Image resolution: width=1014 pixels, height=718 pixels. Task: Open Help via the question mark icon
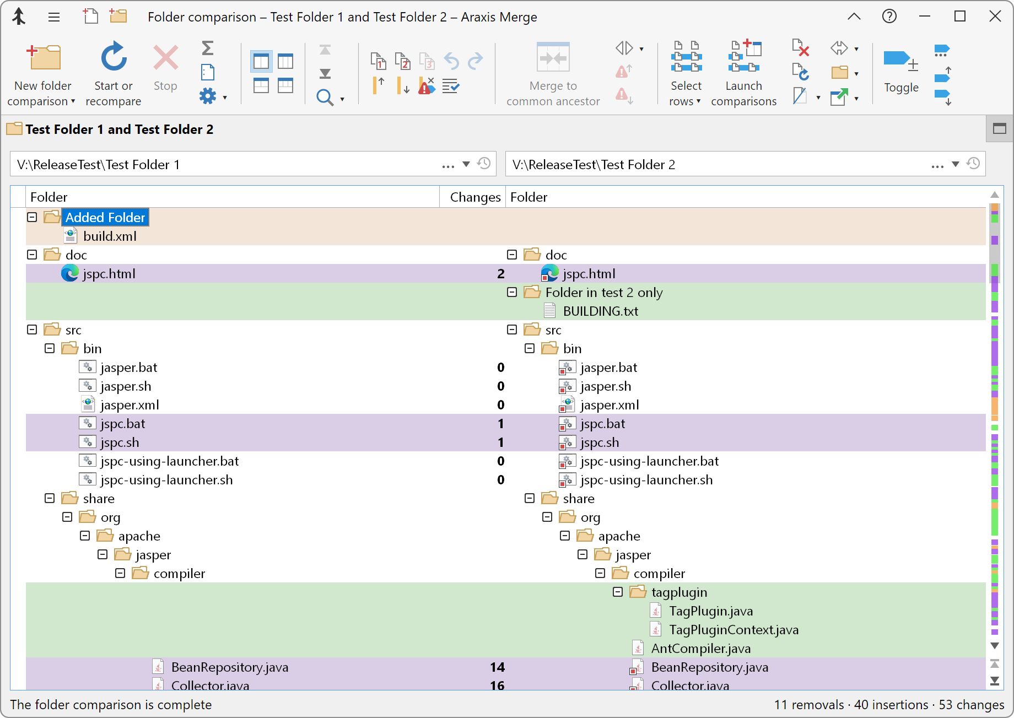coord(889,16)
